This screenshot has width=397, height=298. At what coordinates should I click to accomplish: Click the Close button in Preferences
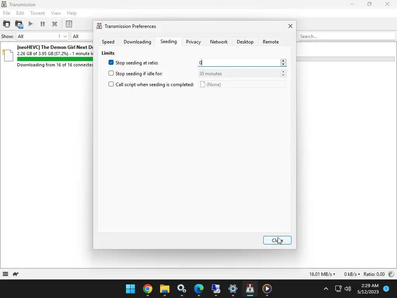coord(277,240)
